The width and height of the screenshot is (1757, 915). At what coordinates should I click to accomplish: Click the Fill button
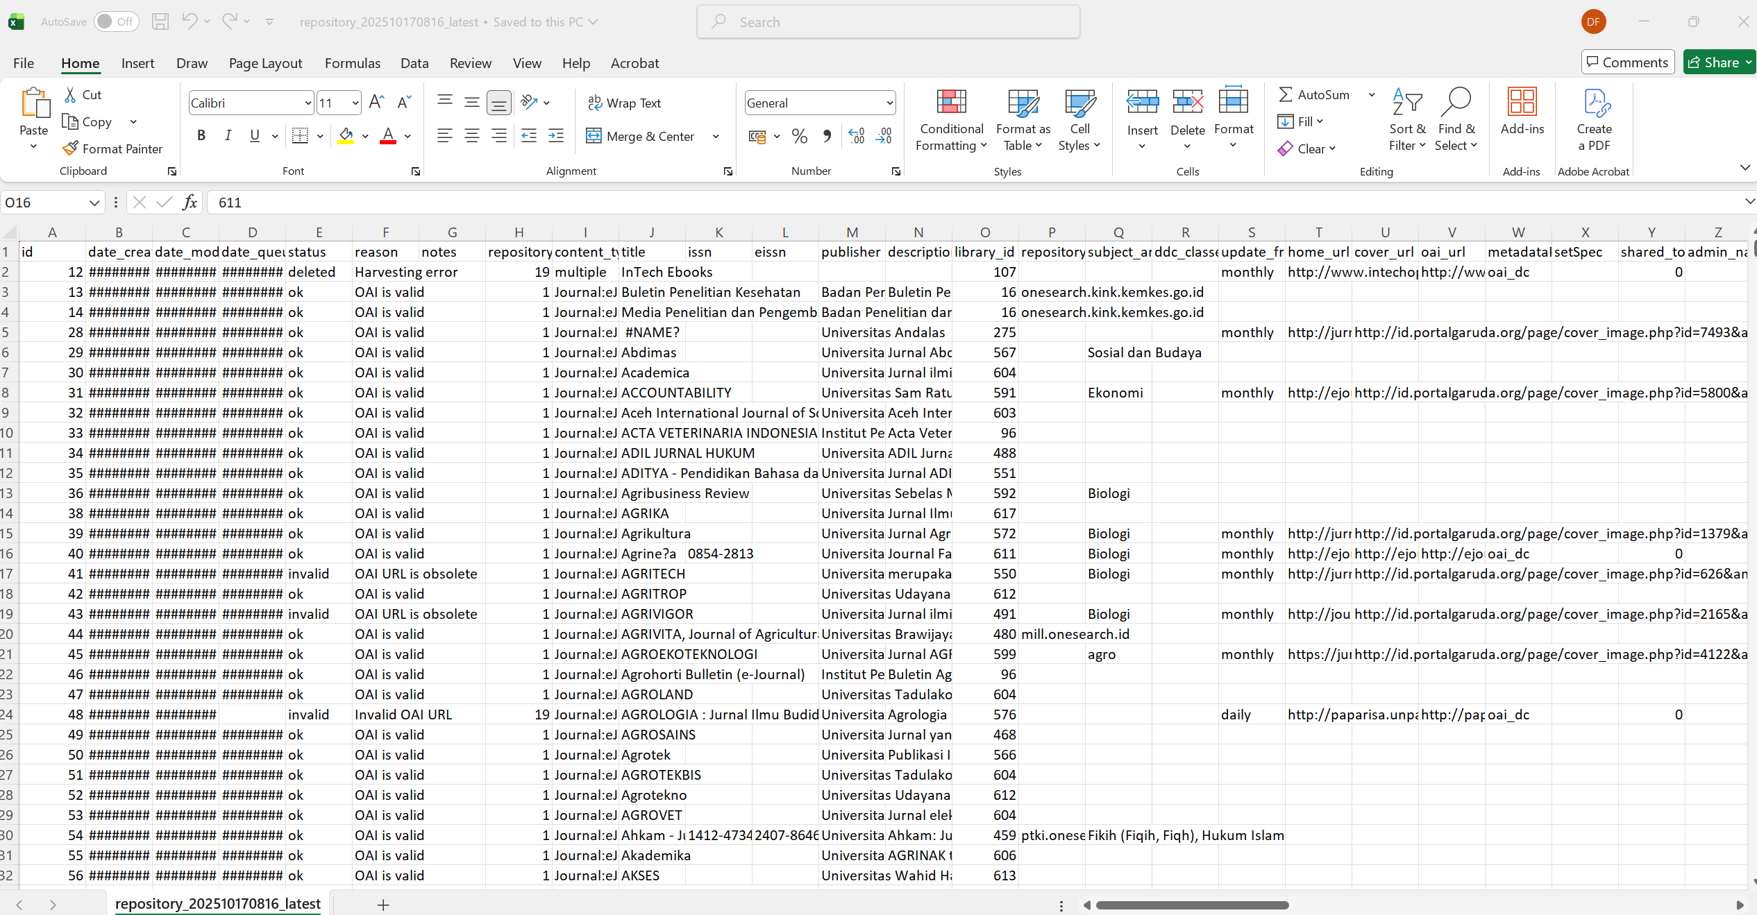pos(1300,121)
